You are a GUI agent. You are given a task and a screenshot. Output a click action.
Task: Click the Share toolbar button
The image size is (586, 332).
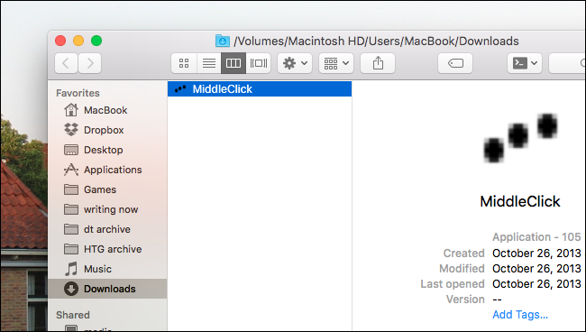tap(378, 63)
